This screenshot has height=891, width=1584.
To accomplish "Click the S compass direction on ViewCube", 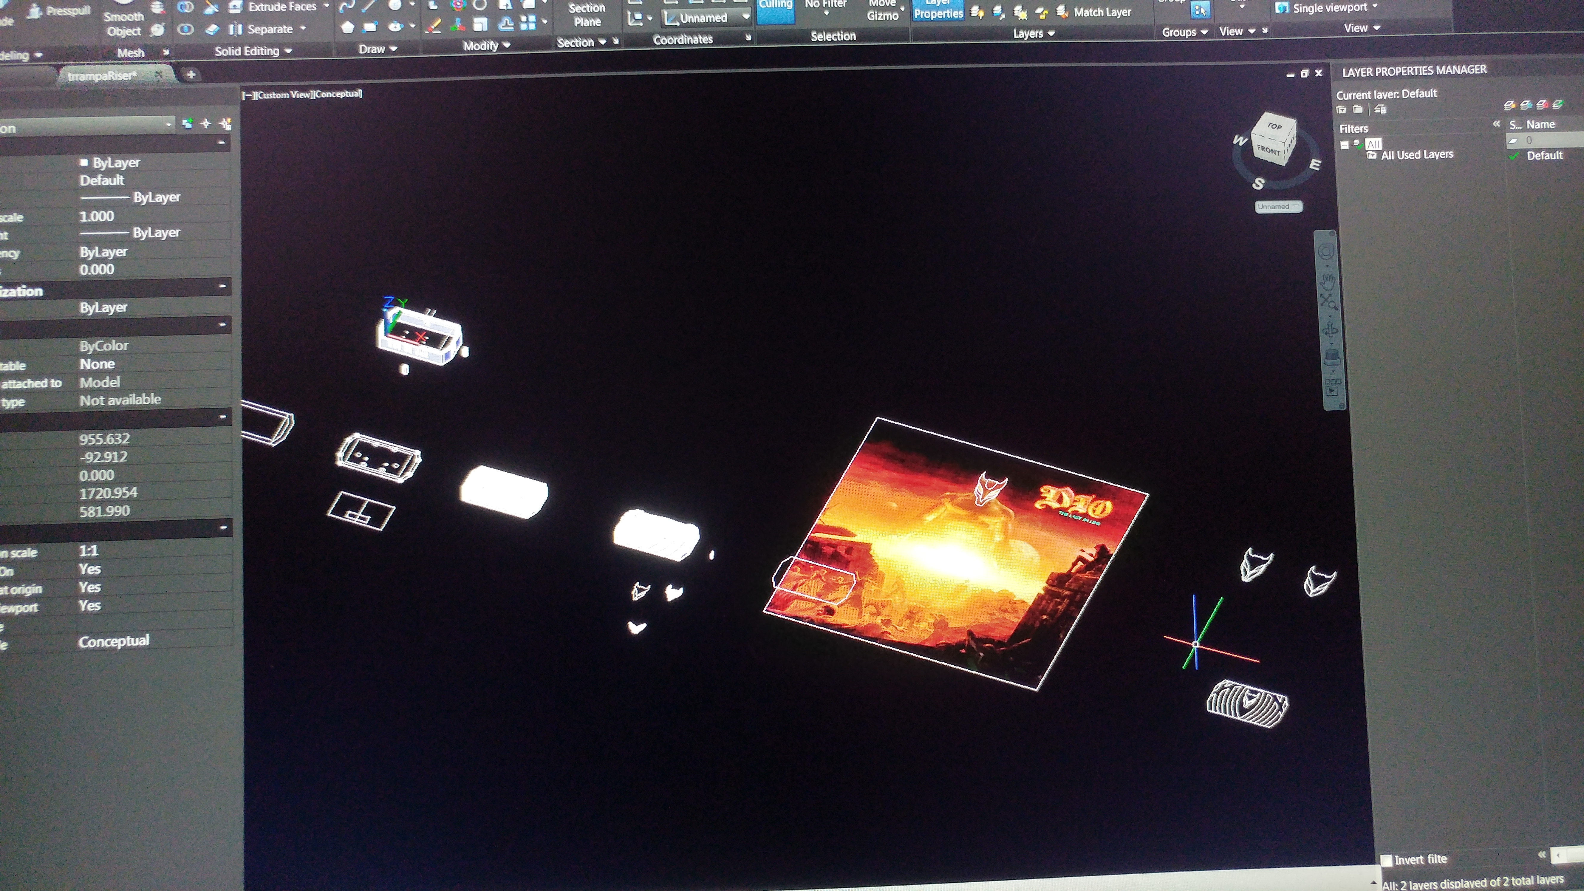I will click(x=1258, y=183).
